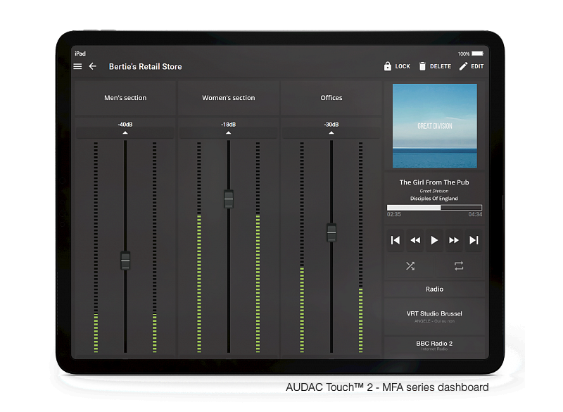Expand the Men's section -40dB arrow
Image resolution: width=563 pixels, height=412 pixels.
coord(125,132)
